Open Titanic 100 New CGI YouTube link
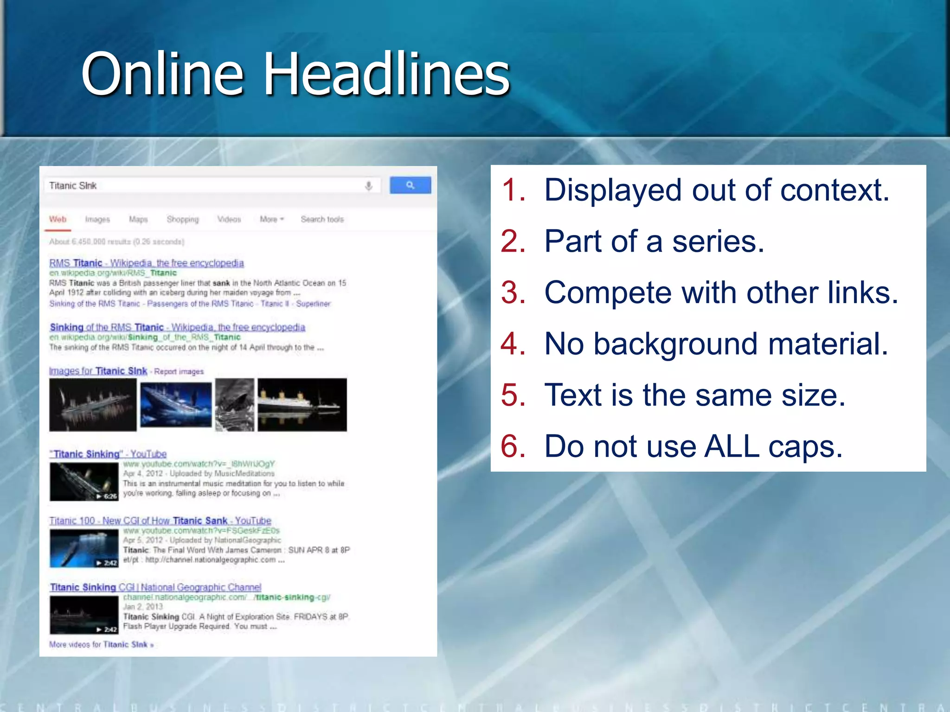The height and width of the screenshot is (712, 950). pos(160,521)
